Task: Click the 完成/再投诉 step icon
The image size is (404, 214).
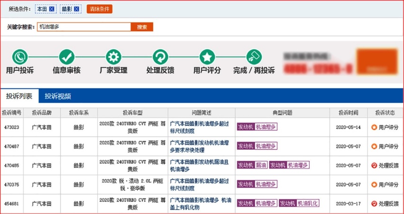Action: pos(254,57)
